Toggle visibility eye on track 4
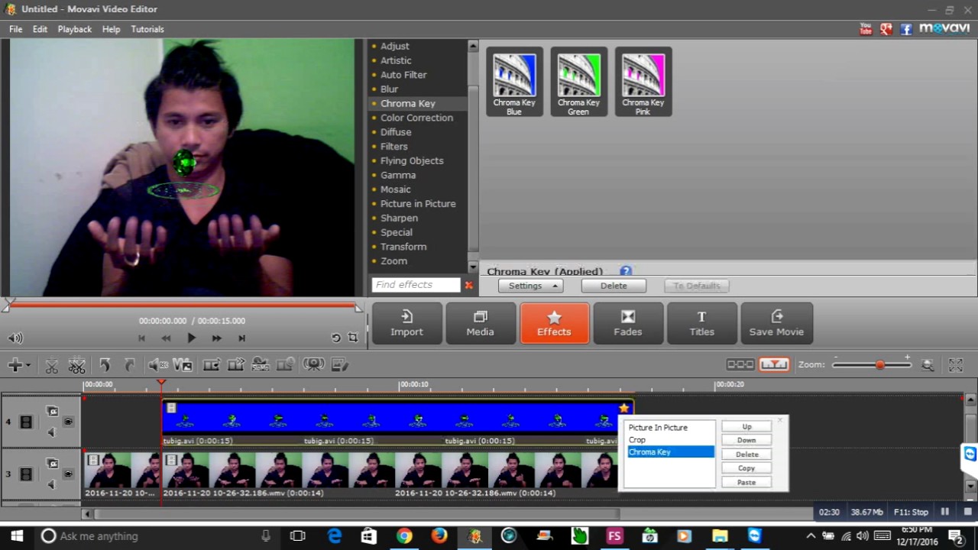Viewport: 978px width, 550px height. pos(68,422)
